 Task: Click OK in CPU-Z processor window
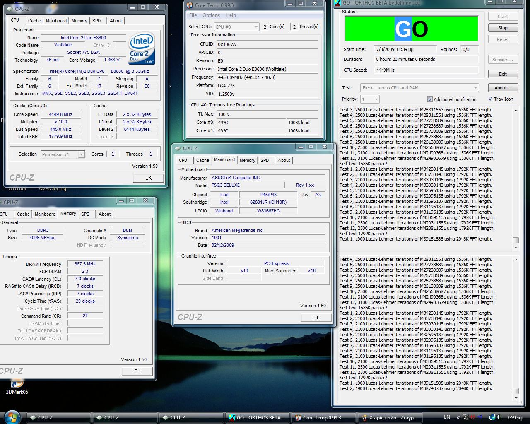[x=148, y=178]
